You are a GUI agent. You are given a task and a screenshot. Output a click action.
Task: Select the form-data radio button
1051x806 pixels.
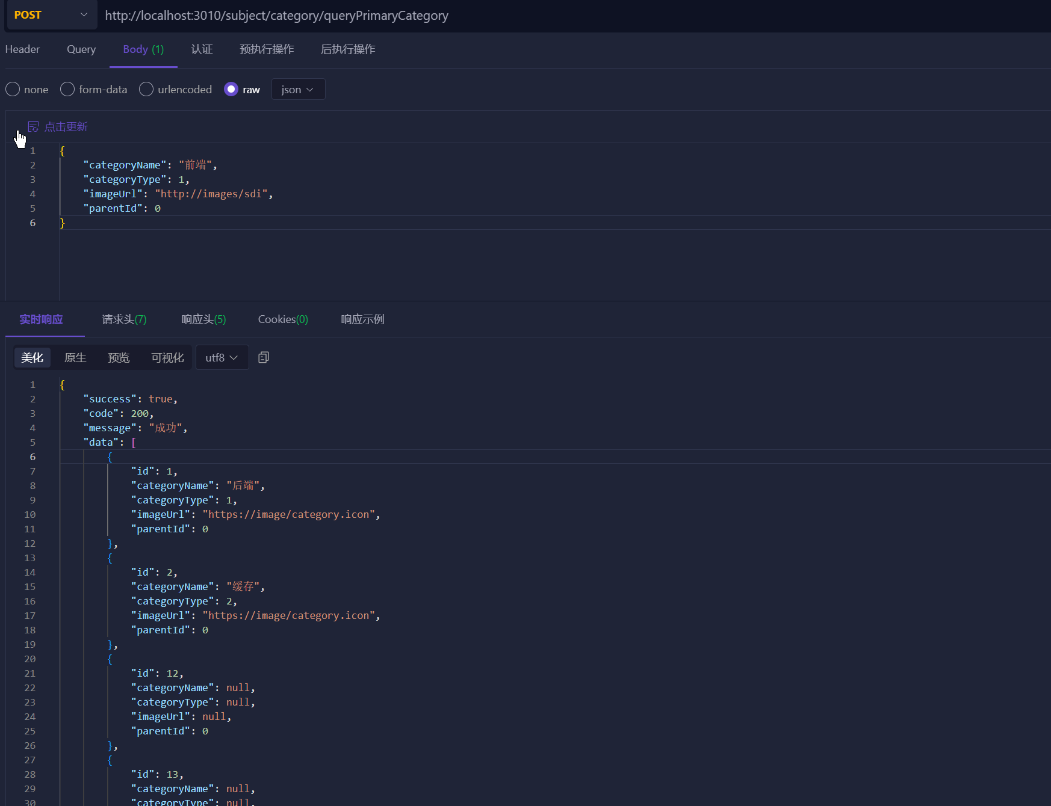[67, 90]
